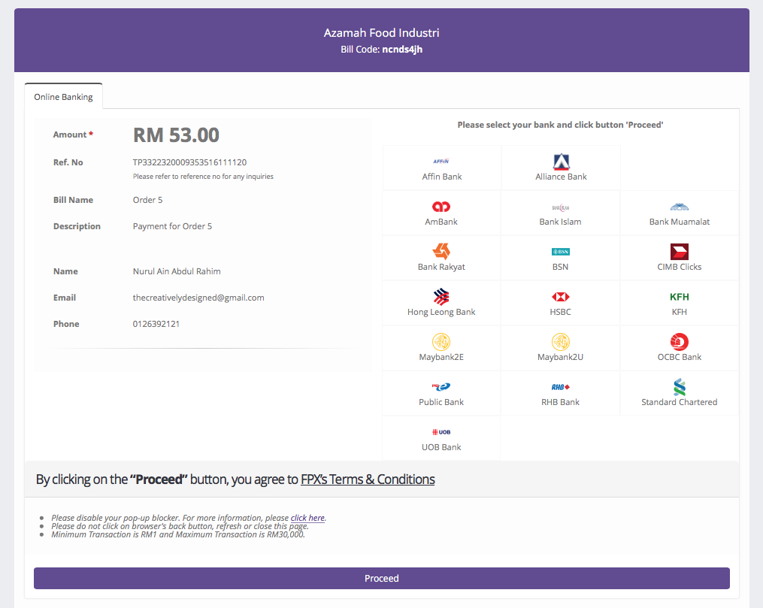Select the Alliance Bank logo
The image size is (763, 608).
(561, 162)
